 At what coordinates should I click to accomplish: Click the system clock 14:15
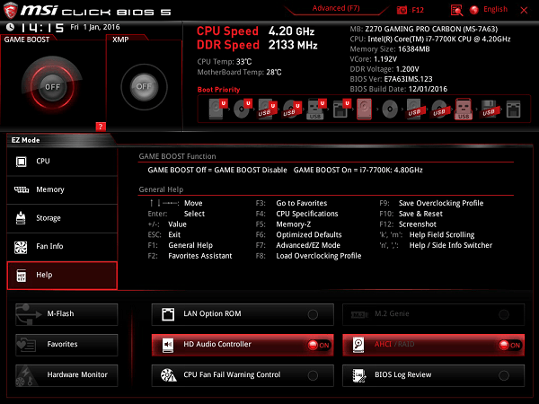[41, 28]
